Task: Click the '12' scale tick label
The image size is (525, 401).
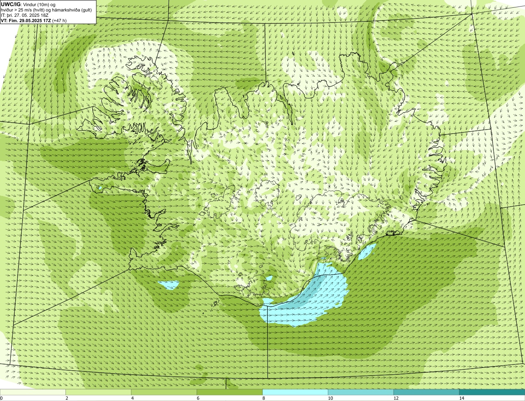Action: [x=396, y=398]
